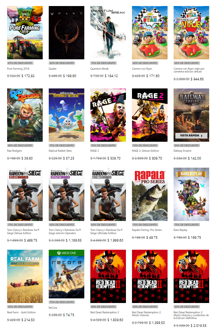Select the Rainbow Six Siege Ultimate Edition cover
Screen dimensions: 217x330
click(x=108, y=194)
